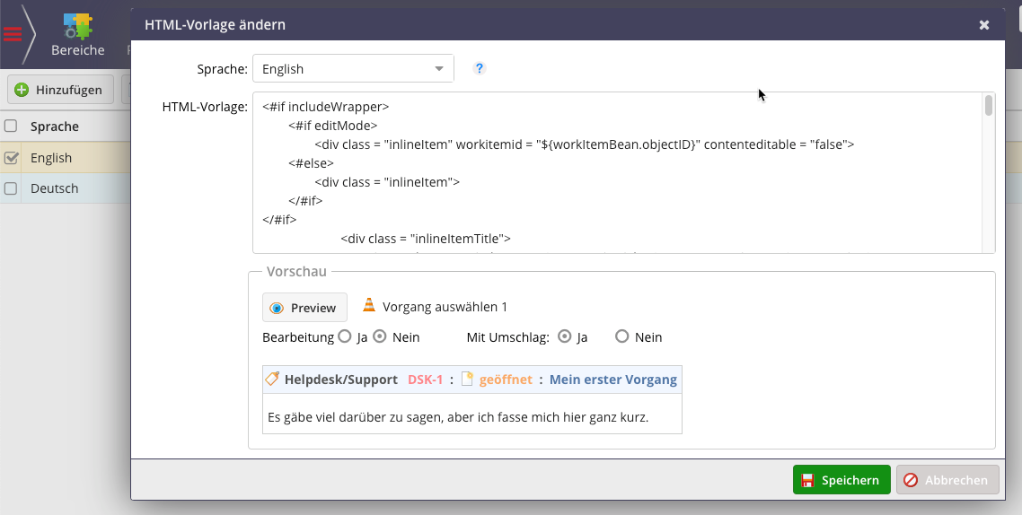Click the document icon before geöffnet

(x=467, y=380)
